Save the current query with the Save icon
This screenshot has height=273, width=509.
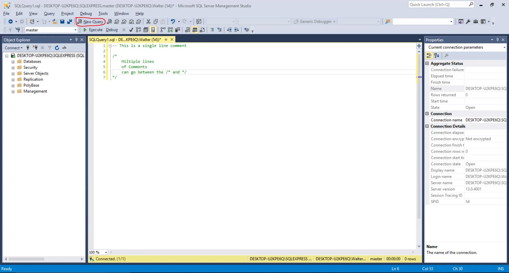62,22
